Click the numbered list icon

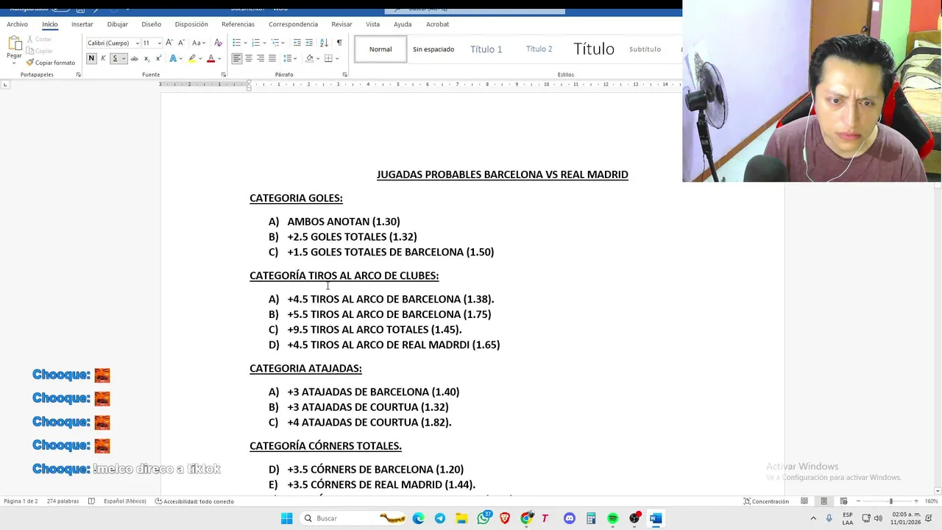point(255,43)
